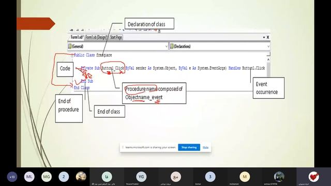Select the dark photo participant tile

(x=279, y=177)
